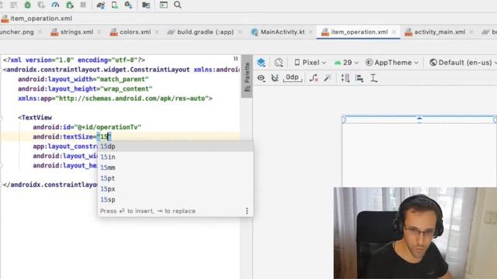
Task: Open the SDK Manager icon
Action: click(x=128, y=5)
